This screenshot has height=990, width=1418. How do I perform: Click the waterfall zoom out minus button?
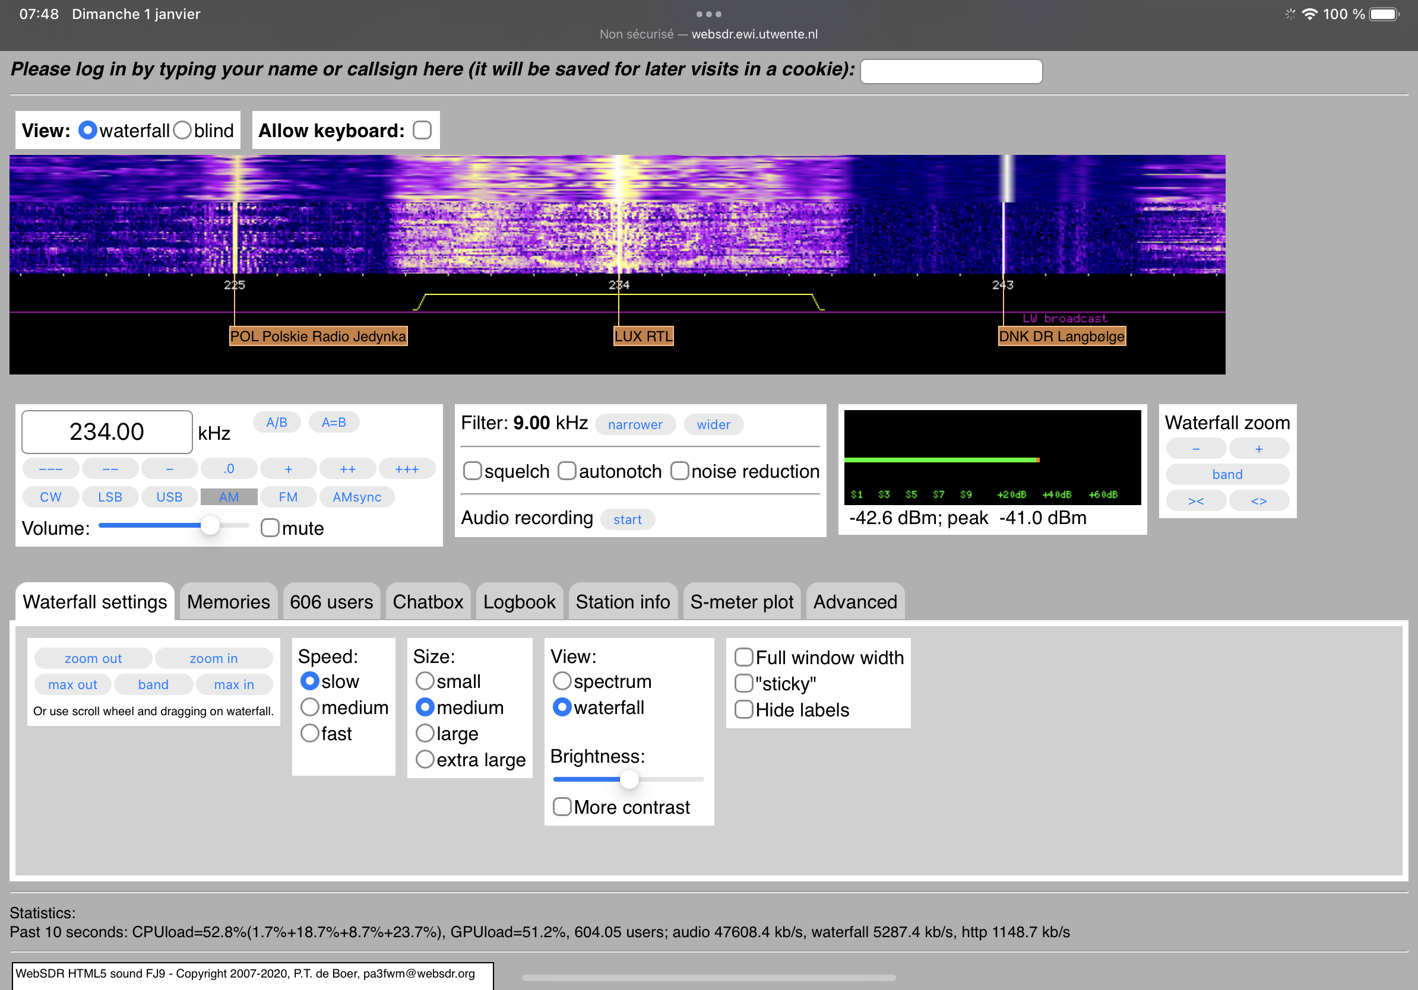tap(1195, 449)
